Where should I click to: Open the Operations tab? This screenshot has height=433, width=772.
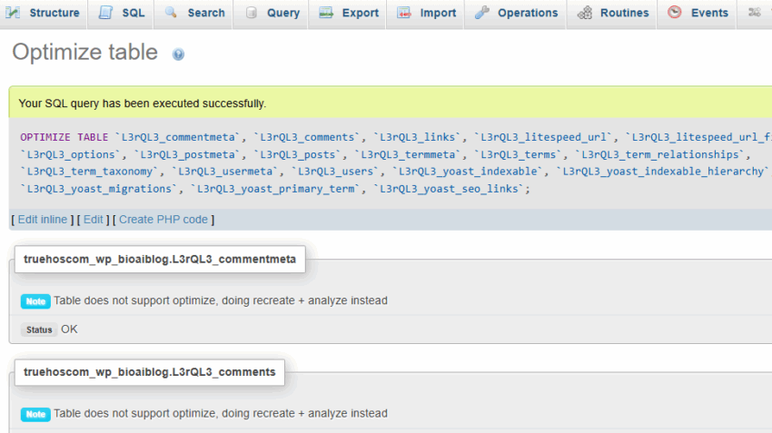516,13
